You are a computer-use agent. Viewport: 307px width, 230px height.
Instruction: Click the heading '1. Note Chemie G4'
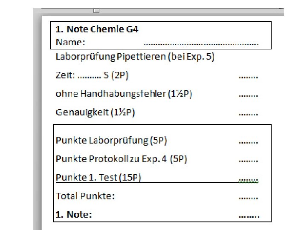[x=97, y=29]
